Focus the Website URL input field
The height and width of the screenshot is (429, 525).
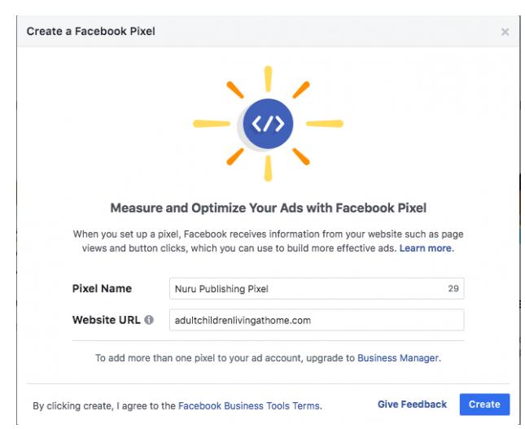pos(317,320)
